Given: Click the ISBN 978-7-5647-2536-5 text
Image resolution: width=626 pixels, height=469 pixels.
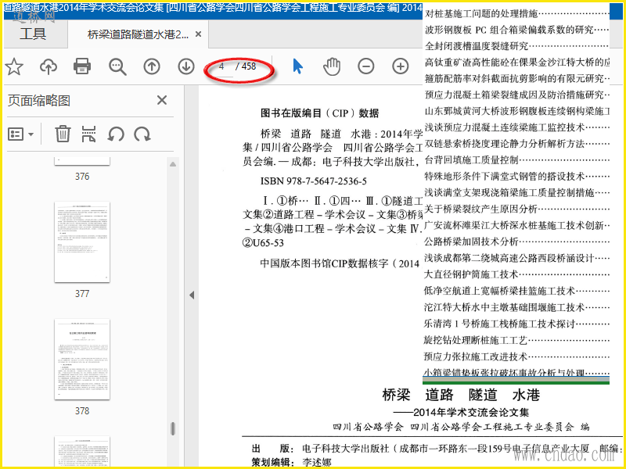Looking at the screenshot, I should pyautogui.click(x=314, y=181).
